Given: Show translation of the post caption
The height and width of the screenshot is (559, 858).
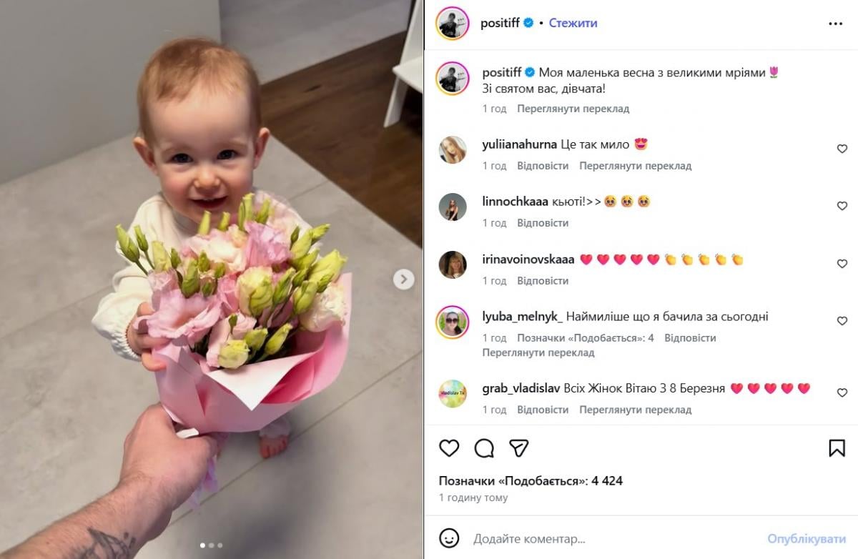Looking at the screenshot, I should coord(573,109).
